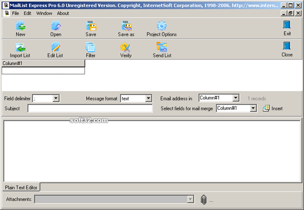Open Project Options gear icon
The image size is (304, 210).
162,29
